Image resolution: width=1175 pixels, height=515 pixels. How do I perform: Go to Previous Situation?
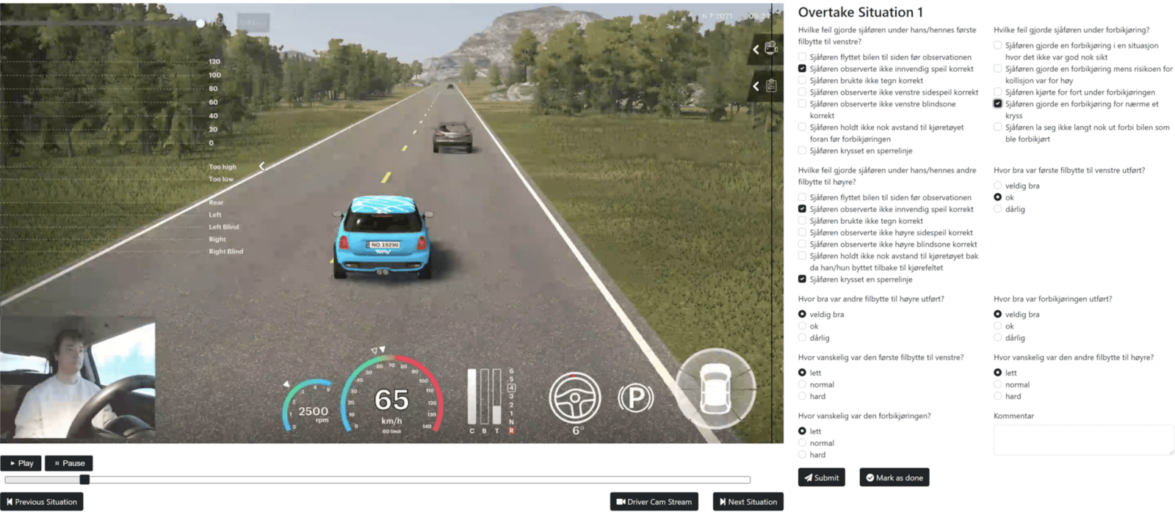pyautogui.click(x=42, y=502)
